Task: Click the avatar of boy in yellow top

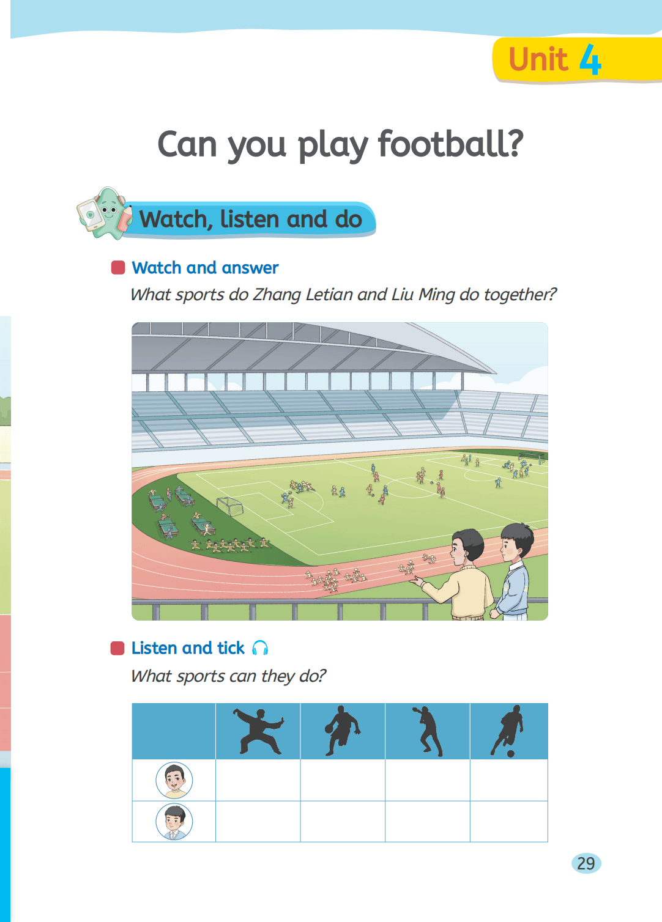Action: (174, 780)
